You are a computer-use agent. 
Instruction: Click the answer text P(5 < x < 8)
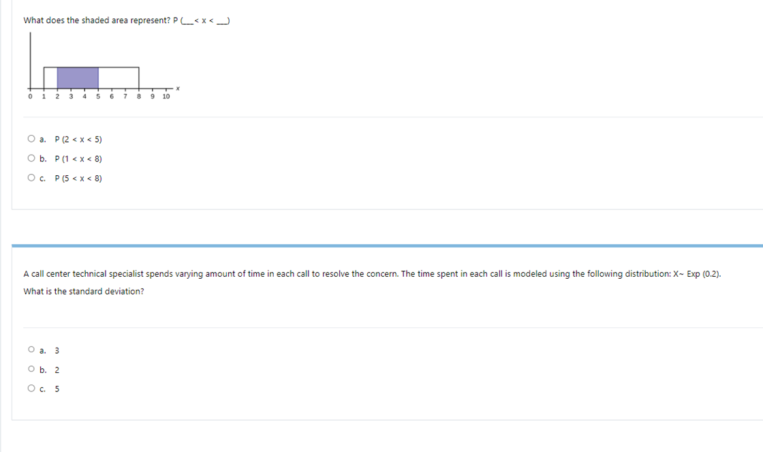point(78,178)
